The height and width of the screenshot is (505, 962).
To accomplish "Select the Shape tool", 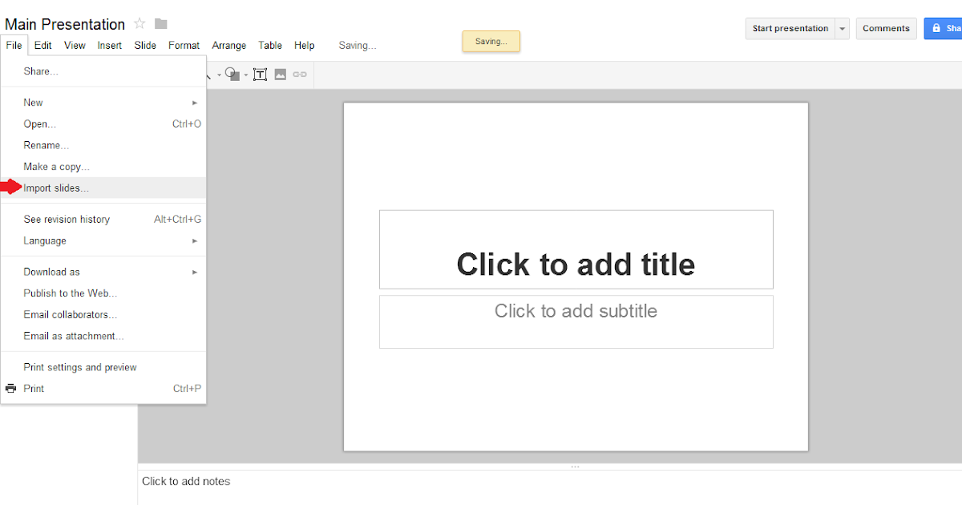I will [231, 74].
